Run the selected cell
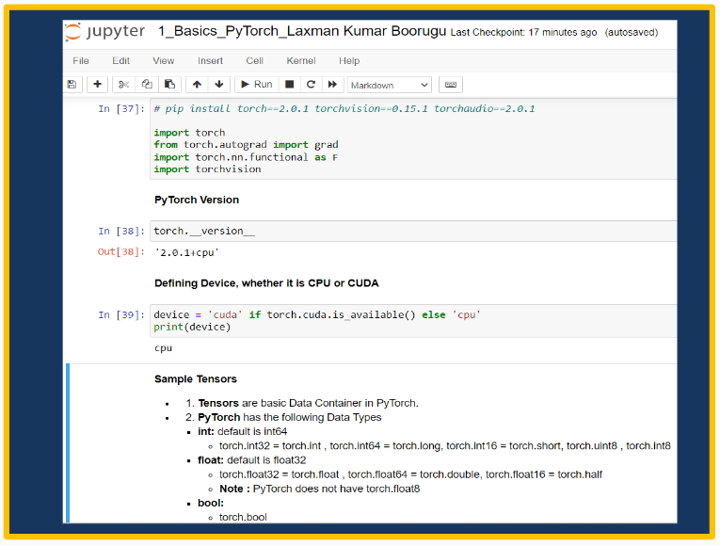This screenshot has width=720, height=546. click(x=257, y=85)
